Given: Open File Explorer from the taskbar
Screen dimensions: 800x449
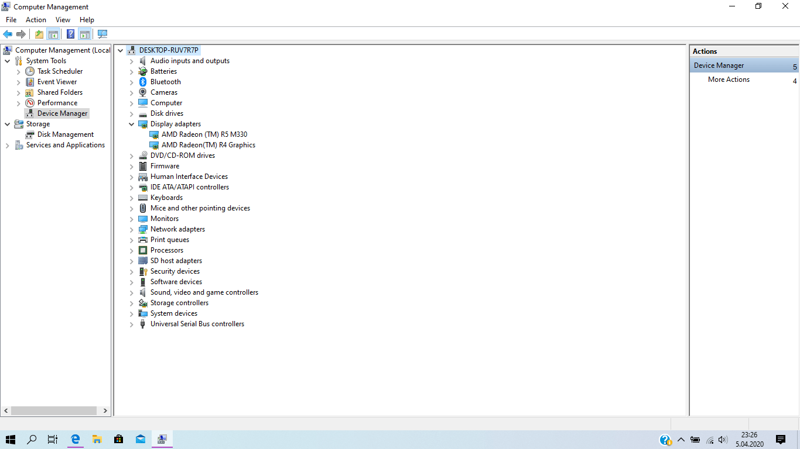Looking at the screenshot, I should coord(97,439).
